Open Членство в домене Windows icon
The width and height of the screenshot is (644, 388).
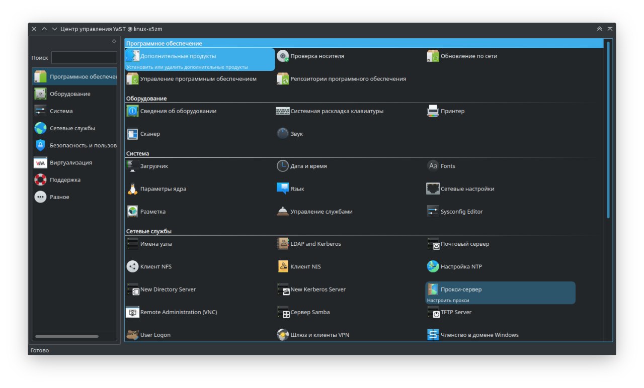(433, 335)
